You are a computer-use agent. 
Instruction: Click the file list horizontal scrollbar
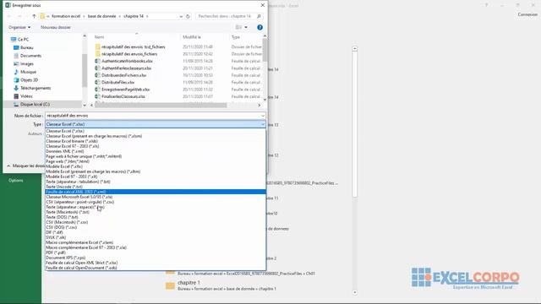point(161,105)
